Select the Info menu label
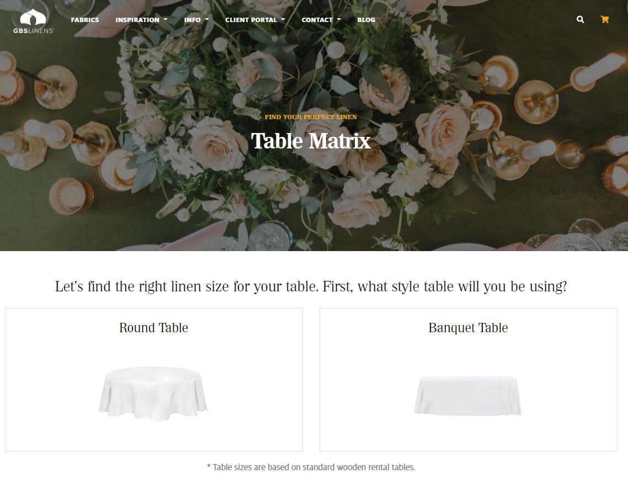This screenshot has height=500, width=628. 192,20
